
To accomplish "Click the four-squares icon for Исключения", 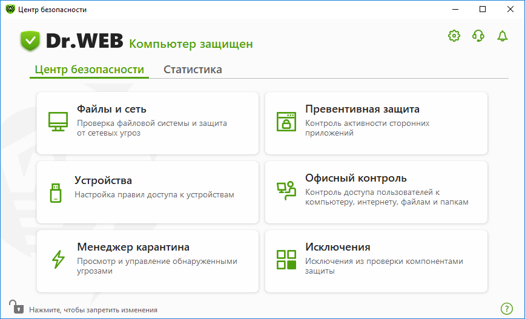I will [286, 260].
